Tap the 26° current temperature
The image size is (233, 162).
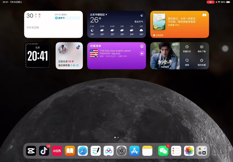pos(95,20)
